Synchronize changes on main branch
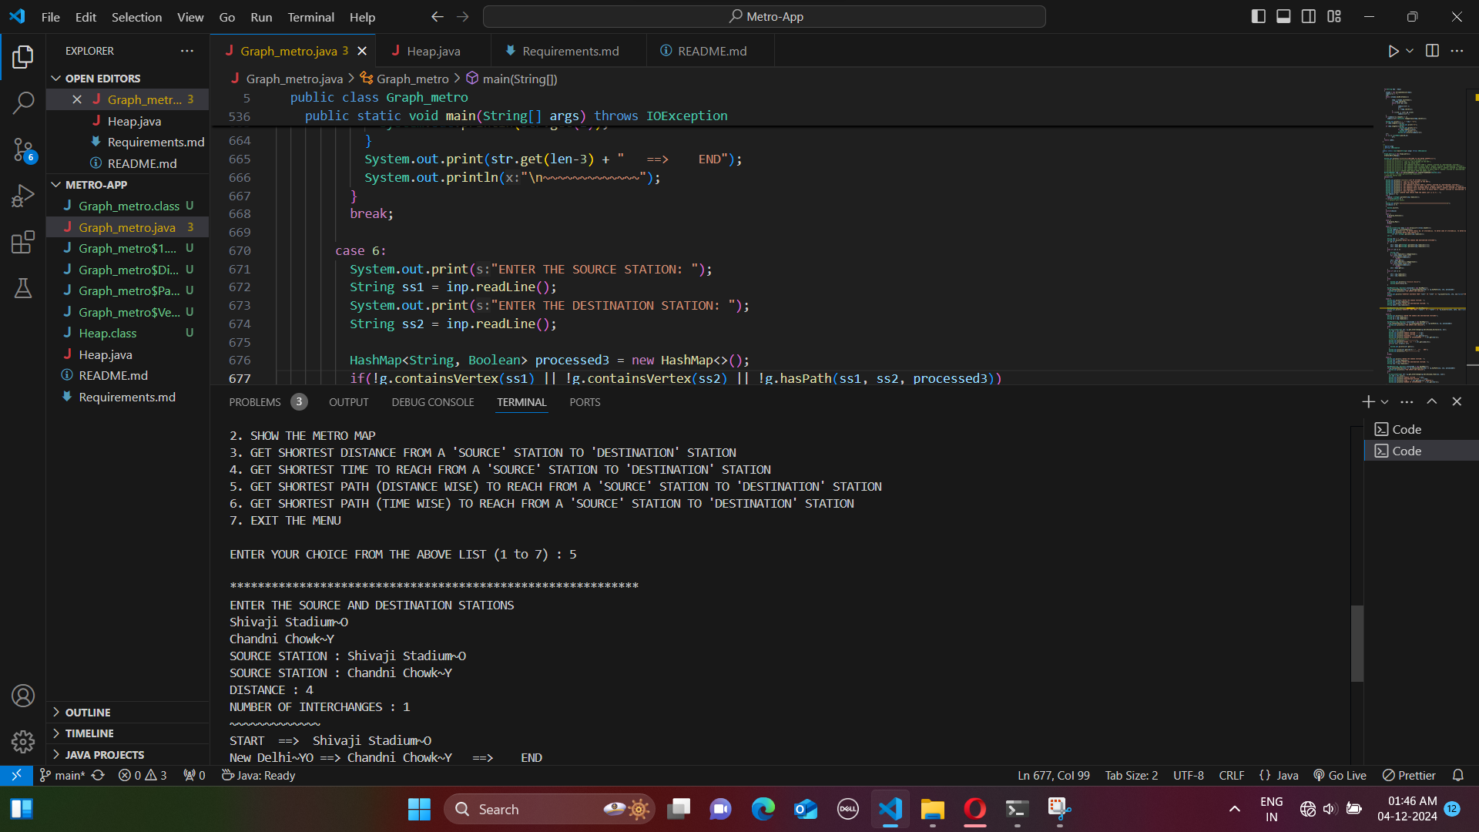This screenshot has width=1479, height=832. click(x=98, y=775)
